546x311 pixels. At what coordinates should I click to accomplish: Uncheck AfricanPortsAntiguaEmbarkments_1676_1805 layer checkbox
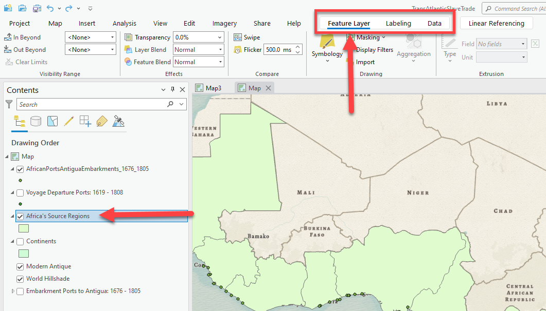click(20, 169)
